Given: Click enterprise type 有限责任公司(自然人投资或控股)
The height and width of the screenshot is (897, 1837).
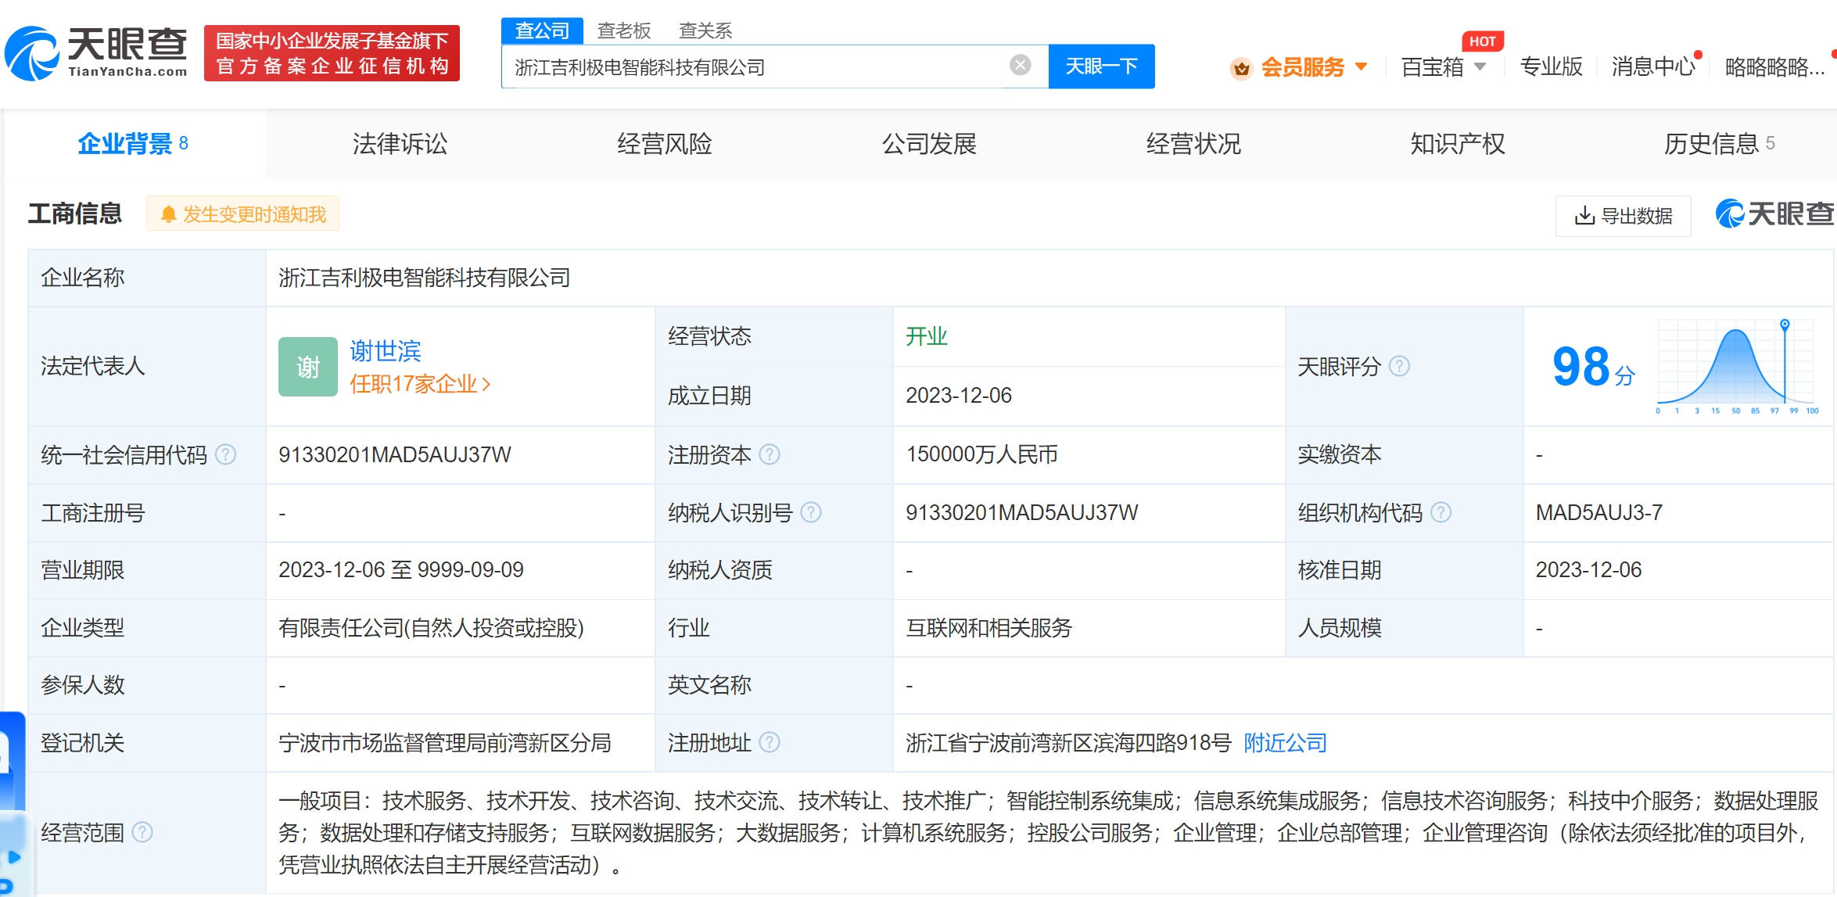Looking at the screenshot, I should coord(431,627).
